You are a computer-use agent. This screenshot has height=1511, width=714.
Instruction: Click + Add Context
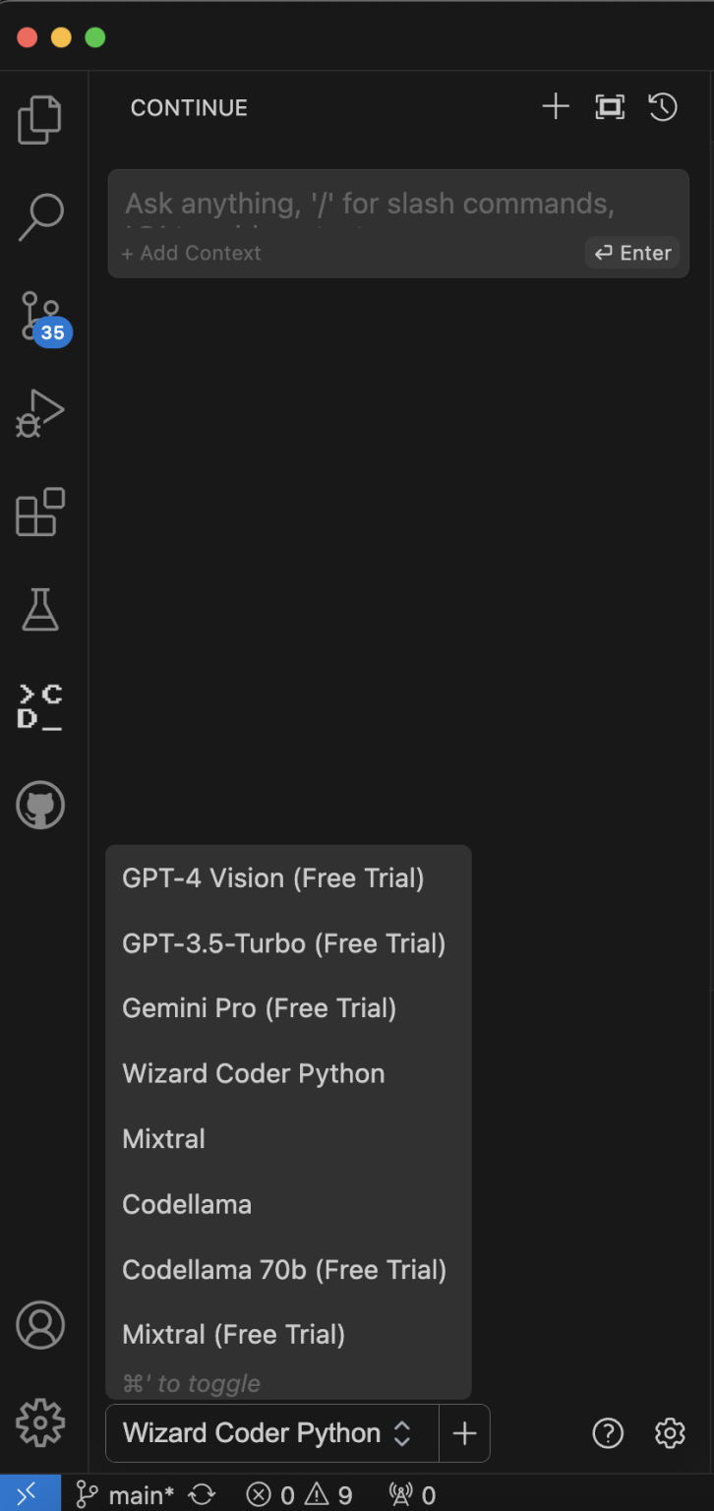[192, 253]
